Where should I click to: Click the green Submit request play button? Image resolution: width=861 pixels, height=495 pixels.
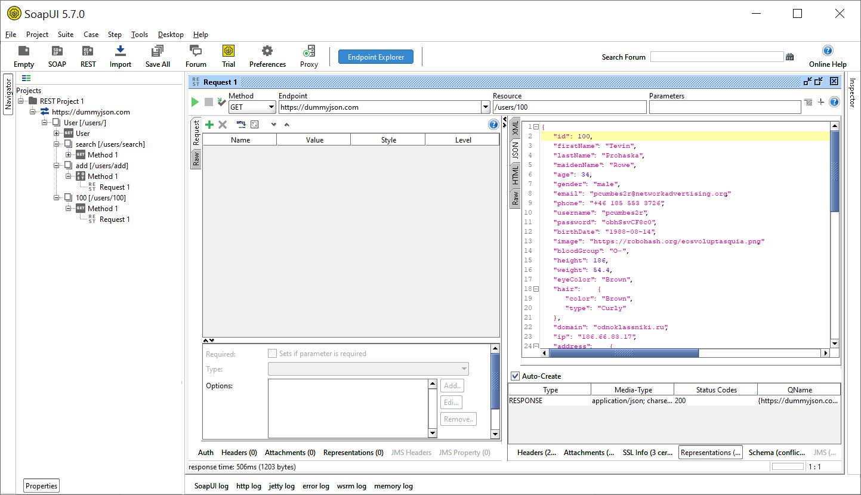point(195,102)
